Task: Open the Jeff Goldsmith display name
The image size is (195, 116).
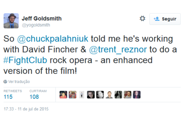Action: 42,19
